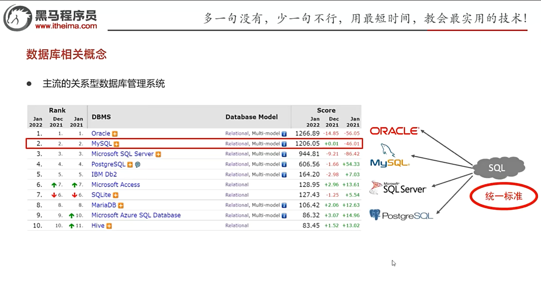Click the Microsoft SQL Server logo
This screenshot has width=541, height=291.
tap(398, 187)
